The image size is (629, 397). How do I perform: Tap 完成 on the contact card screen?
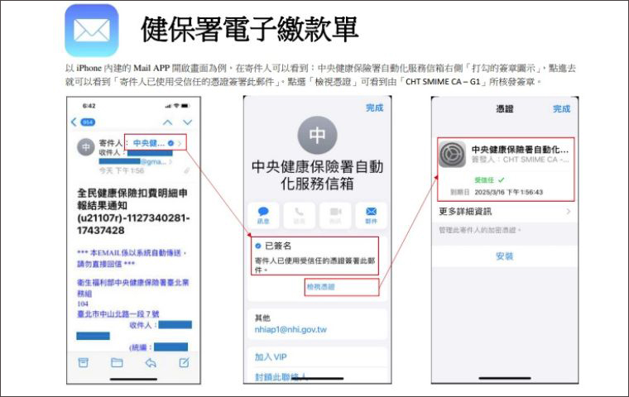pyautogui.click(x=375, y=108)
